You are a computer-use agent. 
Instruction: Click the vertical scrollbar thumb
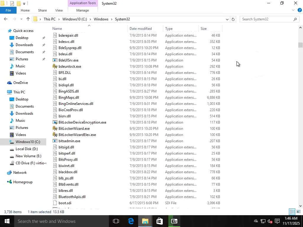(300, 45)
